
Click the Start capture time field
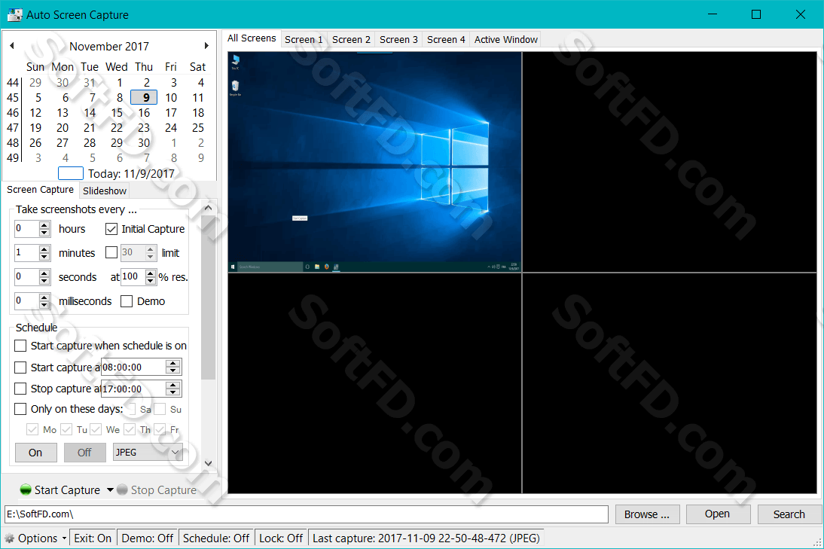pyautogui.click(x=133, y=368)
